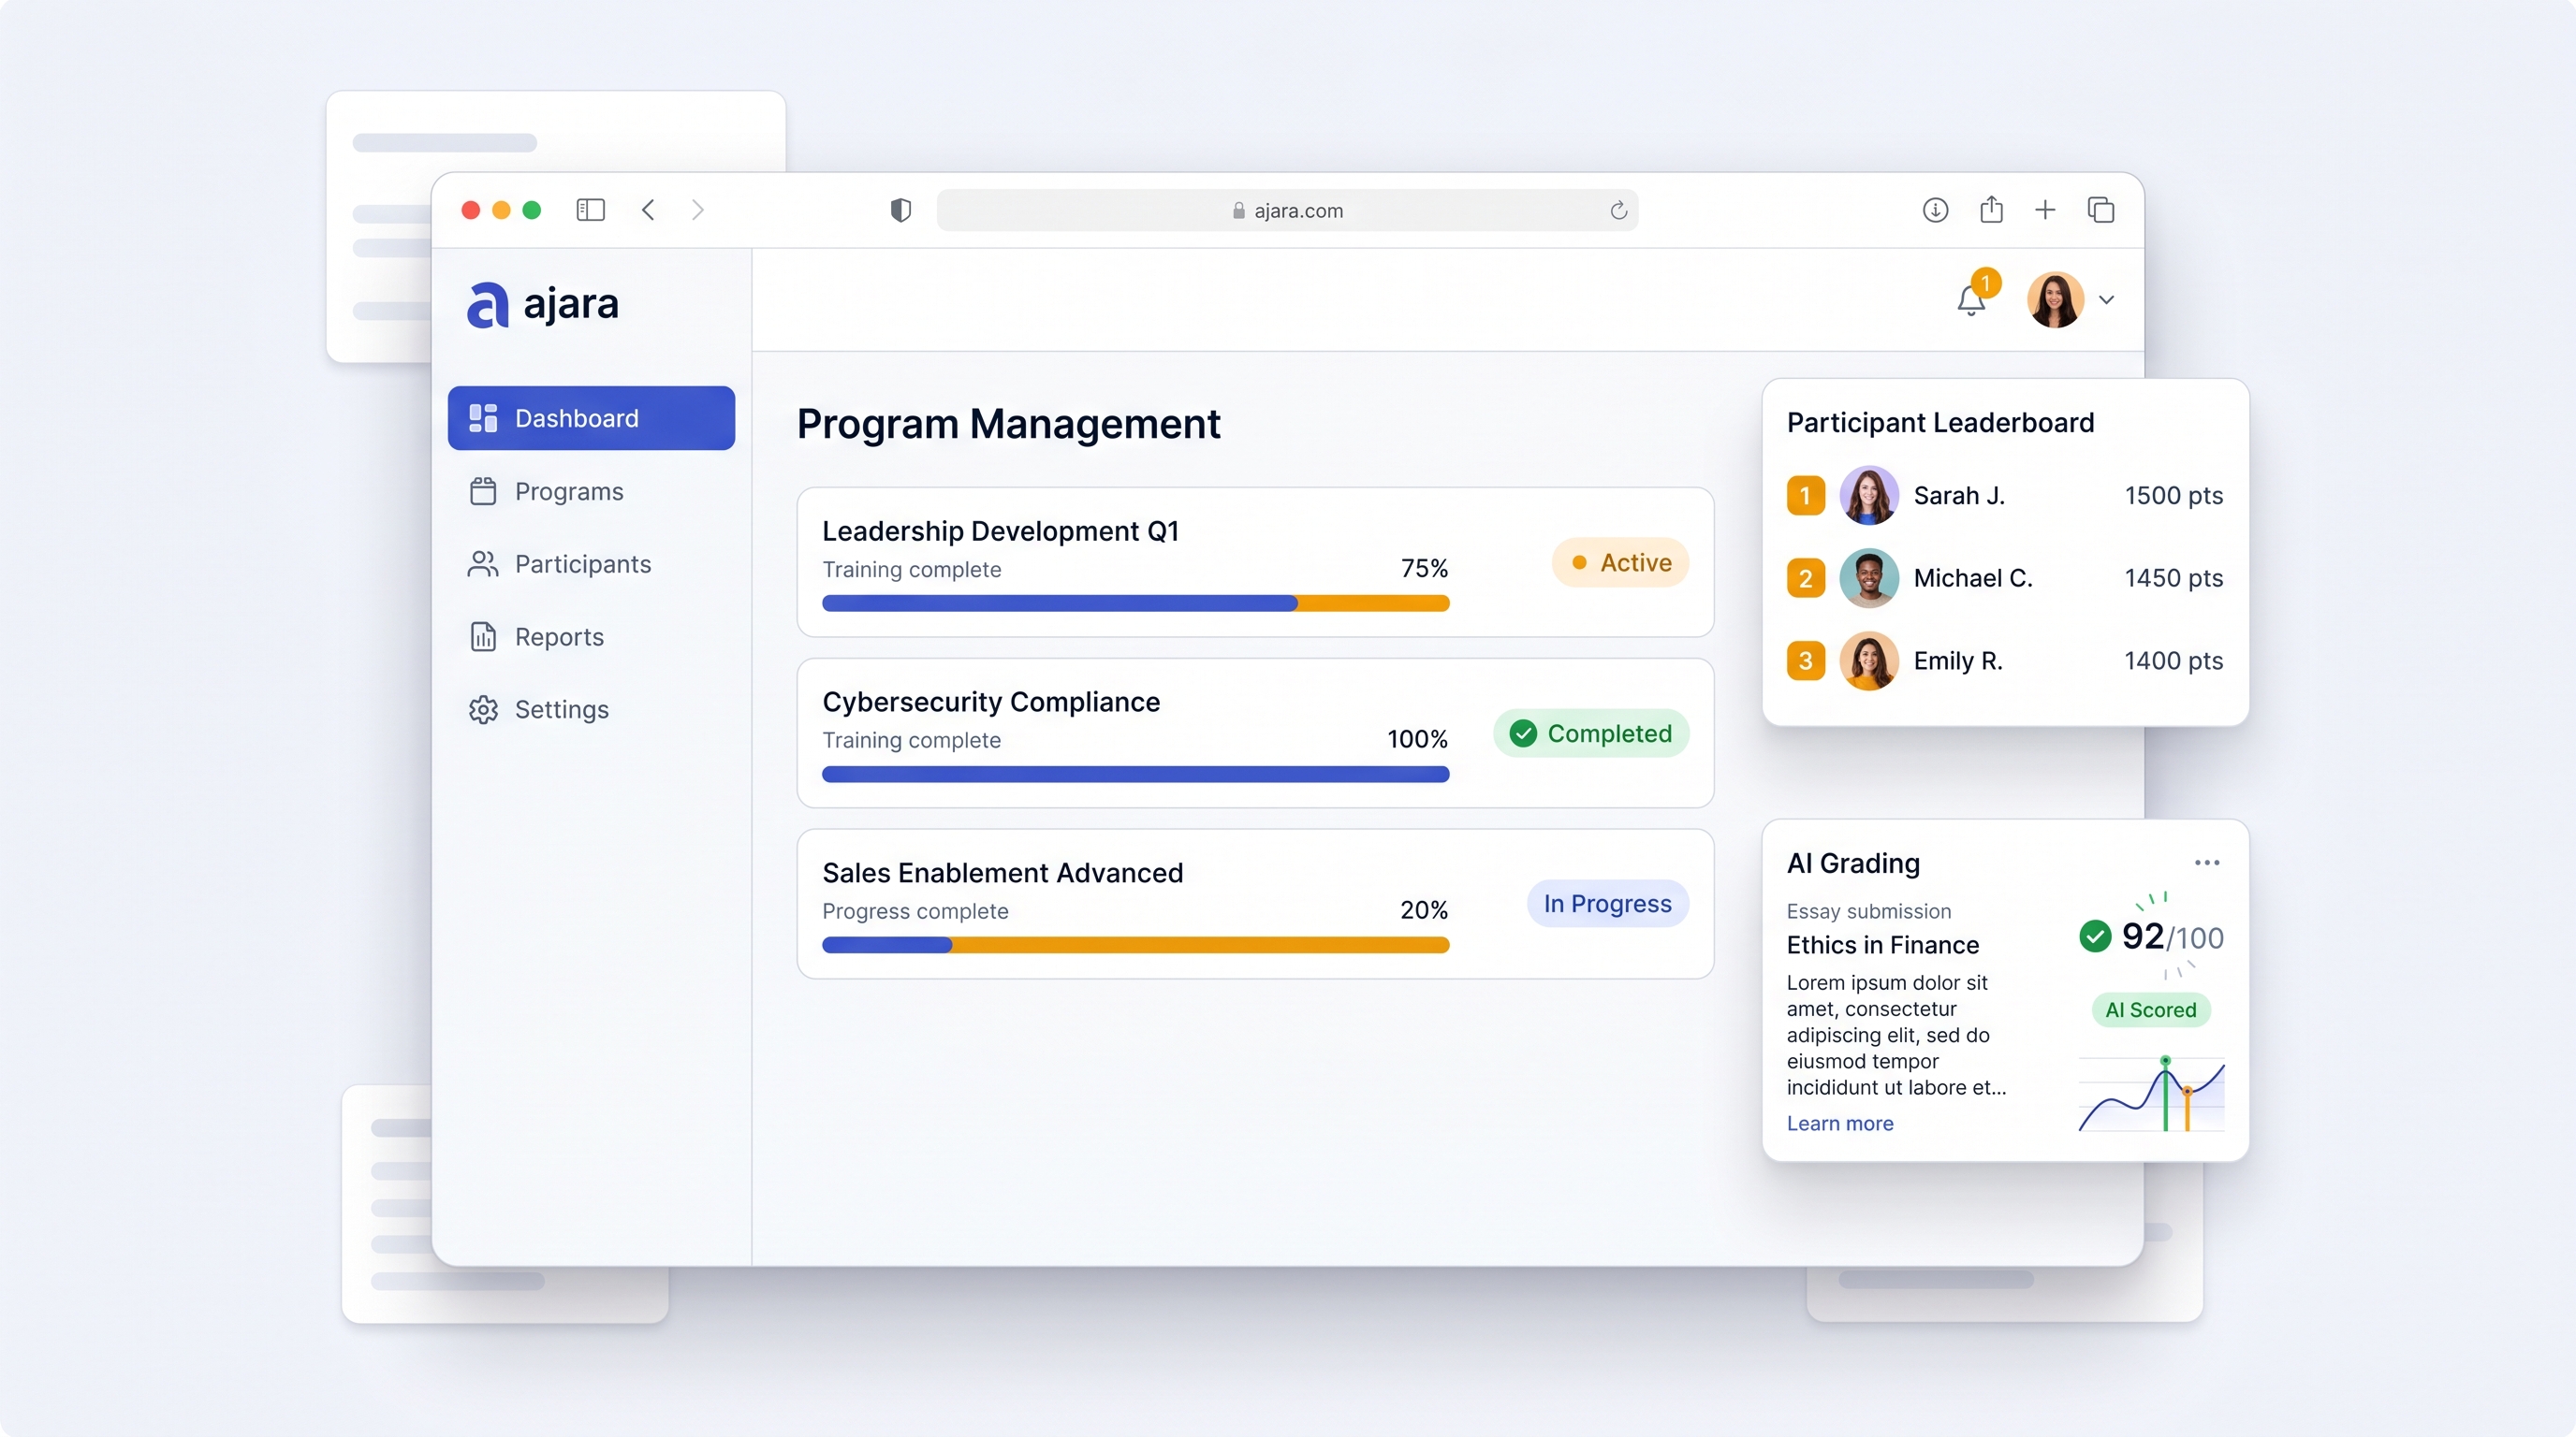Click the rank 2 badge
The width and height of the screenshot is (2576, 1437).
pyautogui.click(x=1806, y=578)
